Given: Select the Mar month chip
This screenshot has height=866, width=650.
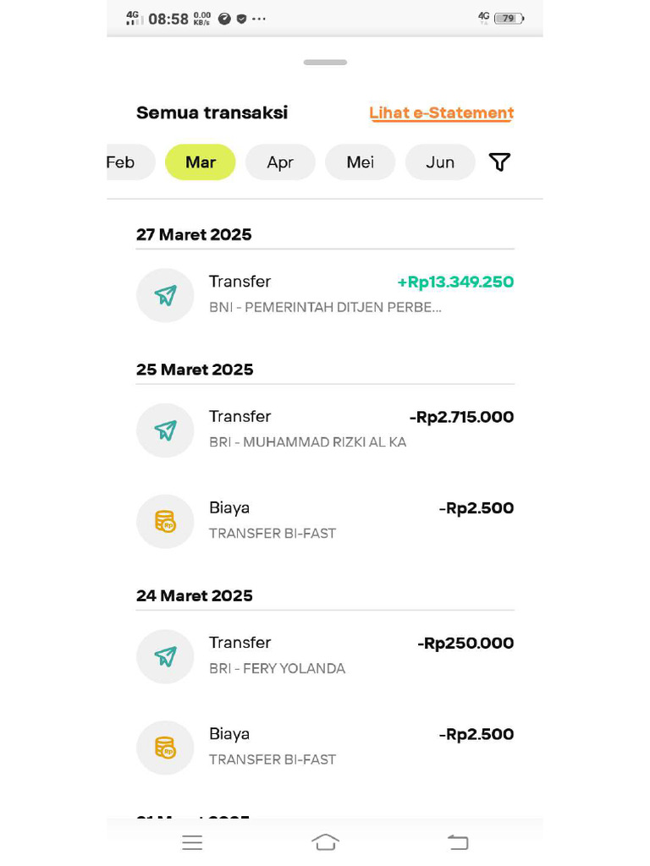Looking at the screenshot, I should [x=200, y=162].
